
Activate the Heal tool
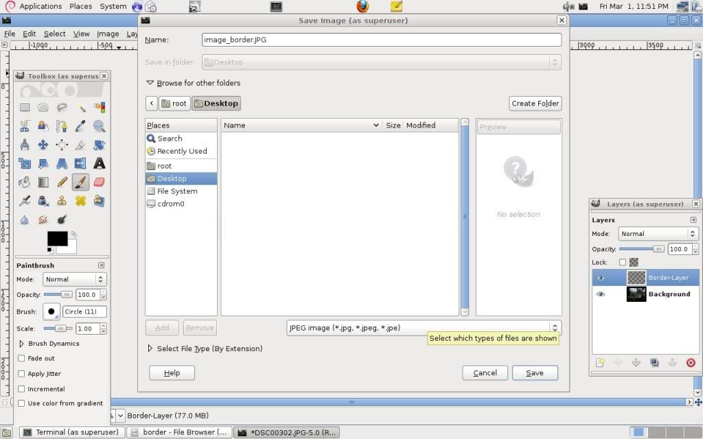coord(81,201)
